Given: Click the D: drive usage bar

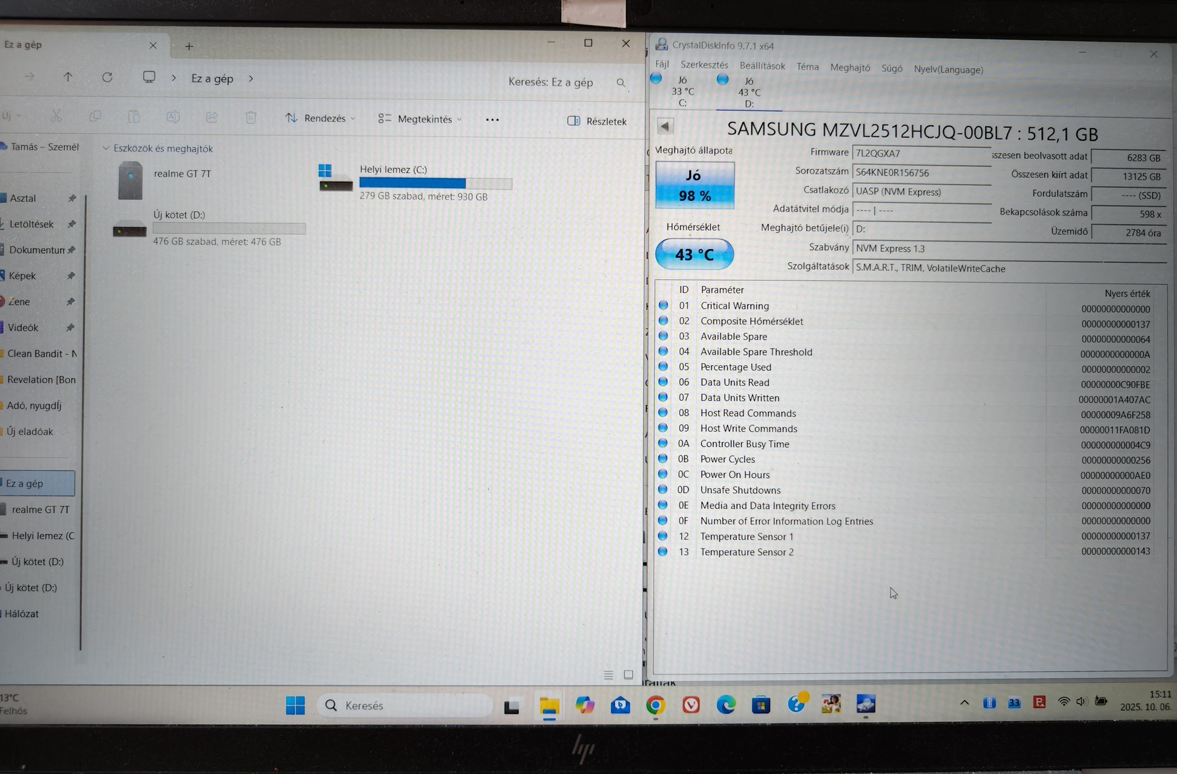Looking at the screenshot, I should (x=229, y=228).
